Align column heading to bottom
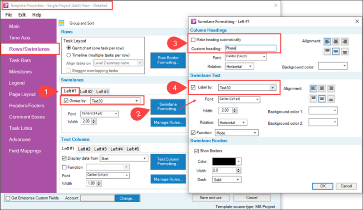363x210 pixels. [x=344, y=51]
